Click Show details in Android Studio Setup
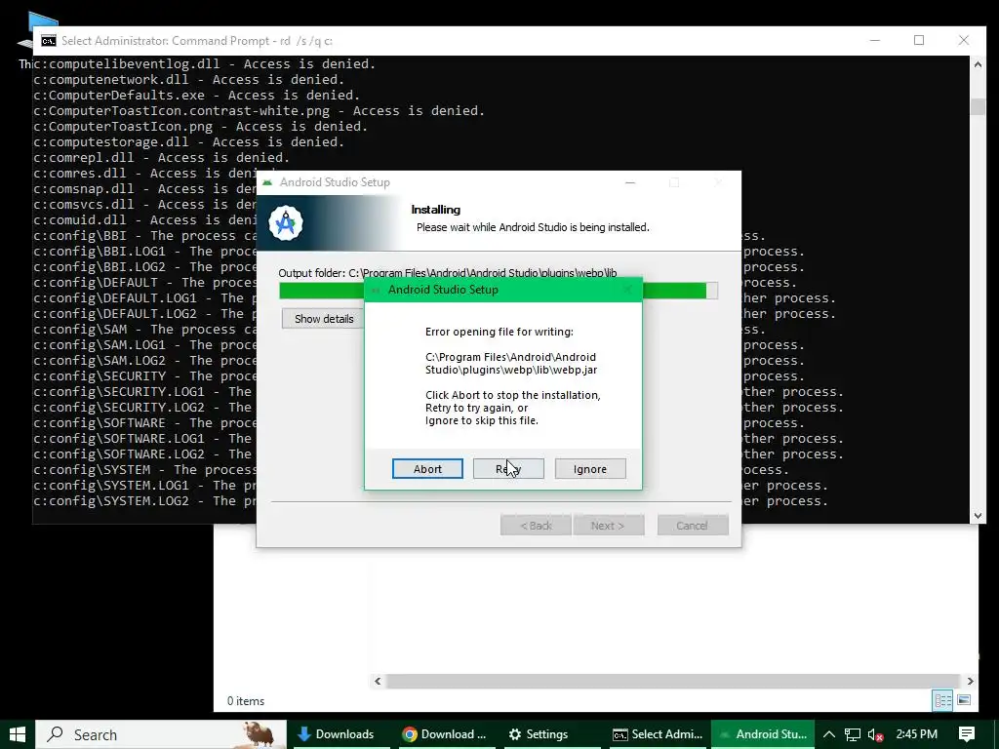The image size is (999, 749). (323, 319)
